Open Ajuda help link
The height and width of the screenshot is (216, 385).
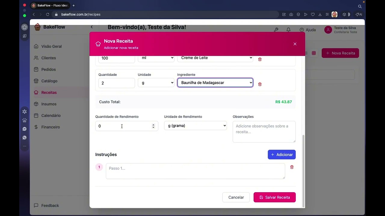click(308, 30)
